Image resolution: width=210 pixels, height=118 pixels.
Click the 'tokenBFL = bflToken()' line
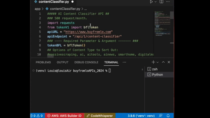pos(66,45)
